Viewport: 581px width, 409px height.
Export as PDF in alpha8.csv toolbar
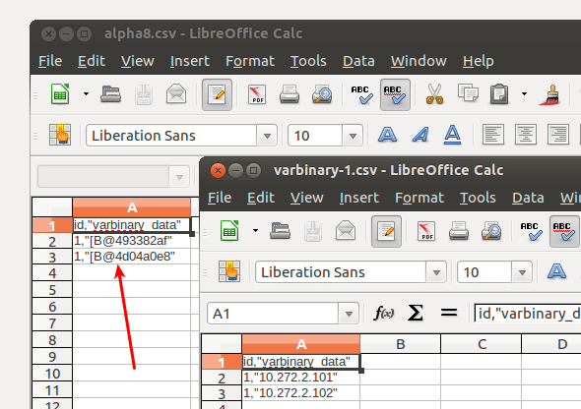pos(257,94)
